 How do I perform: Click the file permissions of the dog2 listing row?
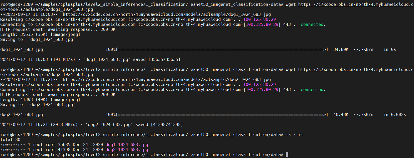pyautogui.click(x=13, y=150)
